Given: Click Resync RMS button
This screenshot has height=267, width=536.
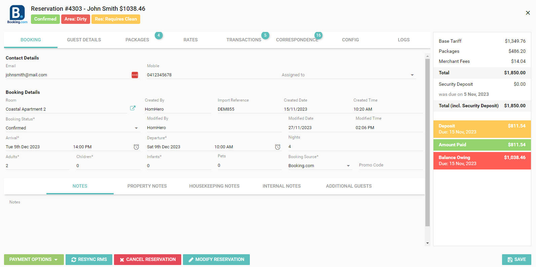Looking at the screenshot, I should [x=89, y=260].
